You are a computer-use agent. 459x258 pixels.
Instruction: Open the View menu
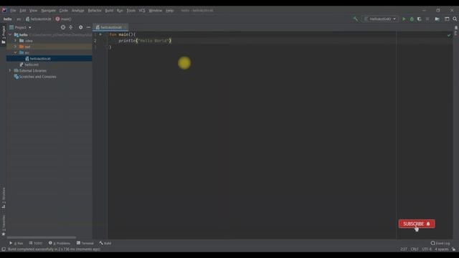coord(33,10)
